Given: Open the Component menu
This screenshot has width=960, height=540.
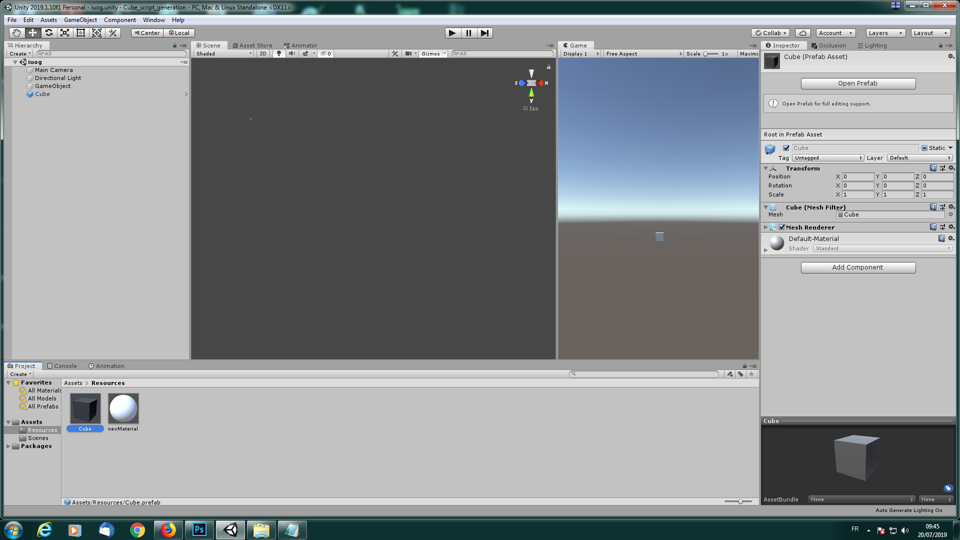Looking at the screenshot, I should [x=120, y=20].
